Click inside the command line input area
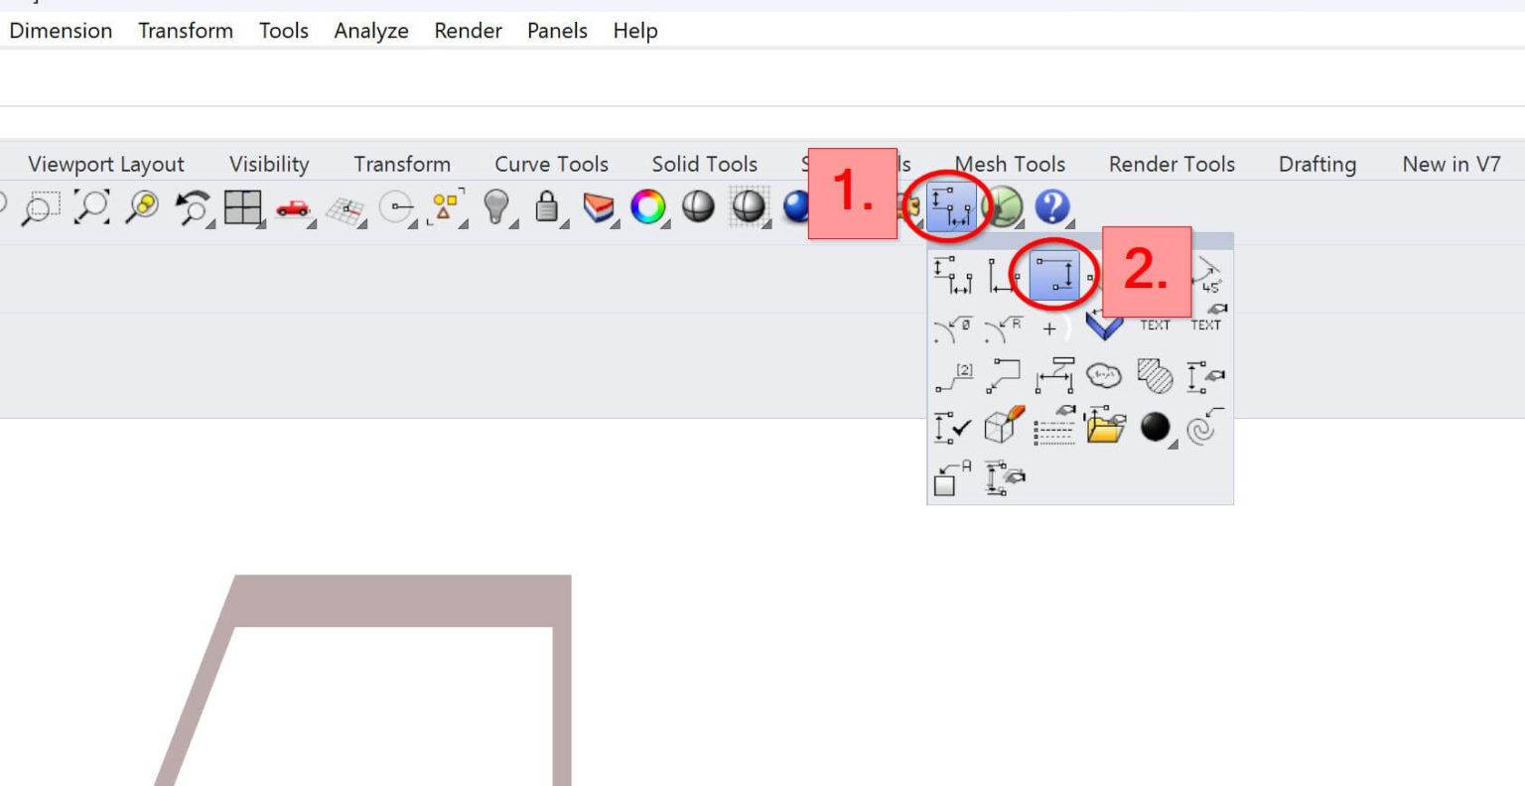The width and height of the screenshot is (1525, 786). pyautogui.click(x=762, y=77)
